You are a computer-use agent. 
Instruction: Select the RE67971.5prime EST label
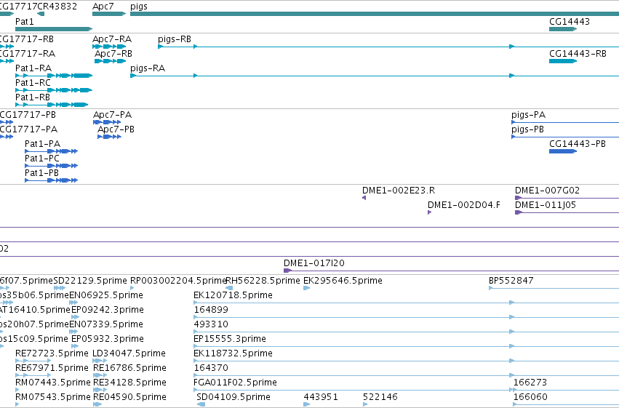[x=52, y=368]
